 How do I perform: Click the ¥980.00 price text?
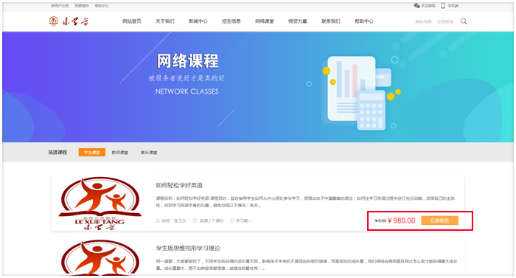pyautogui.click(x=401, y=220)
